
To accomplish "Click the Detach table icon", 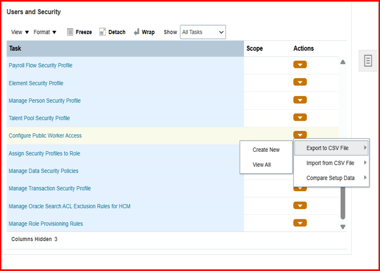I will click(103, 32).
